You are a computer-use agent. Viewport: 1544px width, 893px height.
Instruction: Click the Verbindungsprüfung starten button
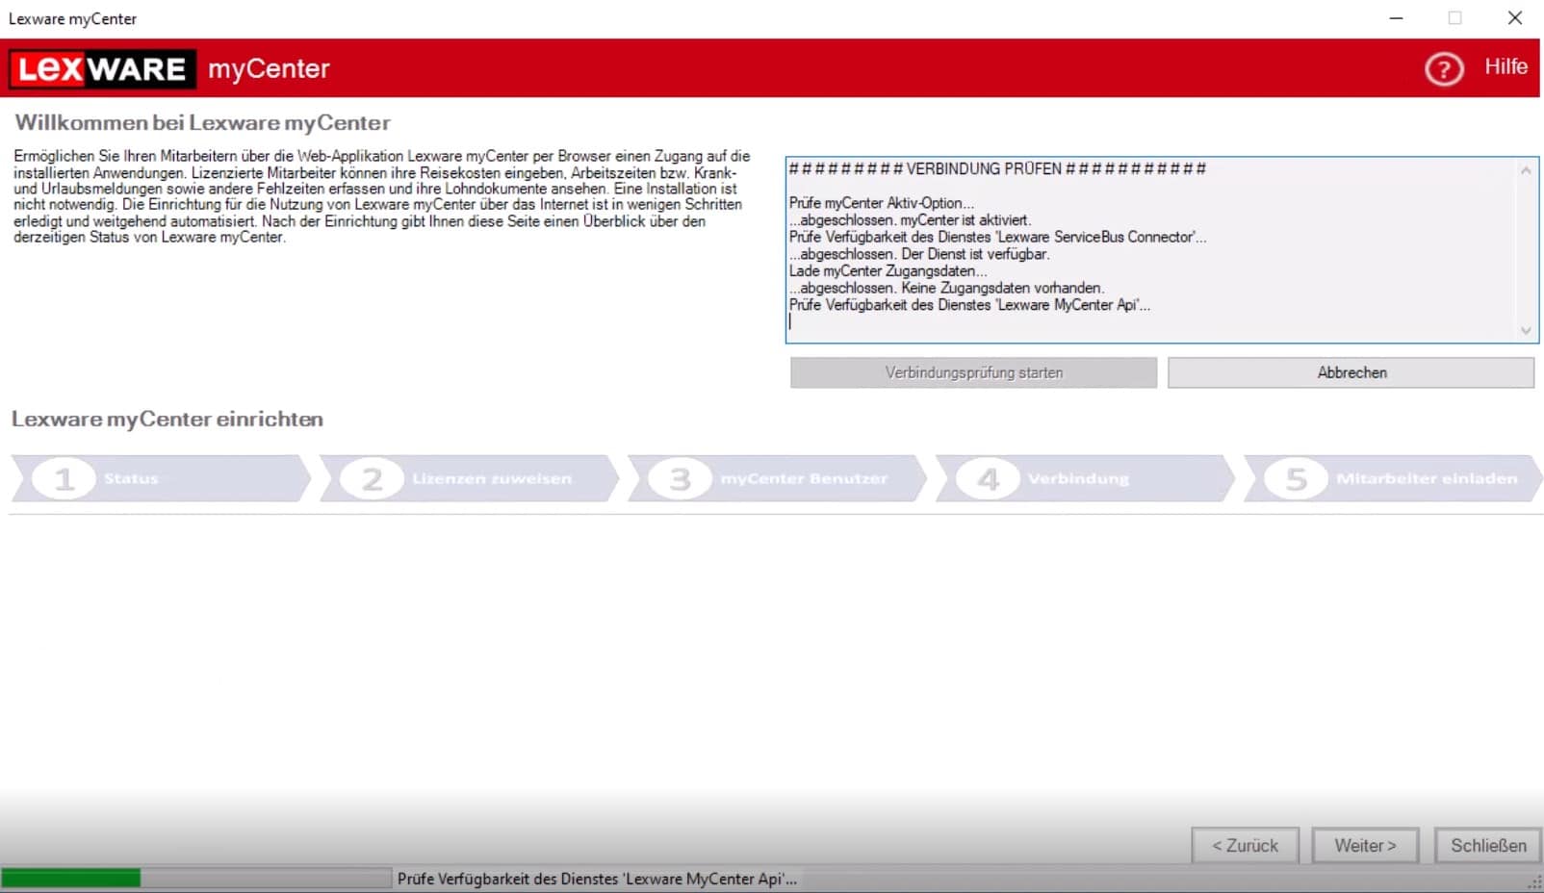(x=973, y=372)
